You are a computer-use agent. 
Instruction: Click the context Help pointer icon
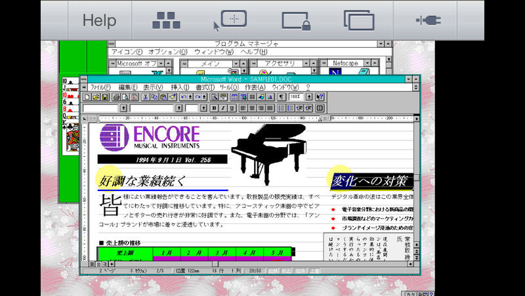point(320,97)
